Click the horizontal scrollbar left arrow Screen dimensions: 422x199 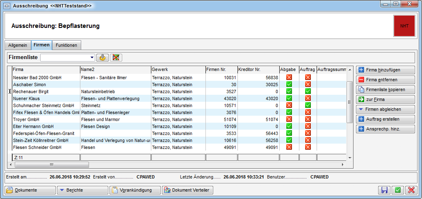coord(11,165)
